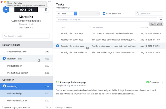Click the compact view shrink icon
The height and width of the screenshot is (109, 166).
click(x=47, y=107)
